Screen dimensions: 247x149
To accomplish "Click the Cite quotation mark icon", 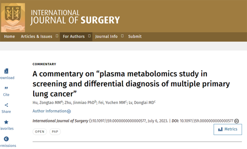I will [6, 88].
